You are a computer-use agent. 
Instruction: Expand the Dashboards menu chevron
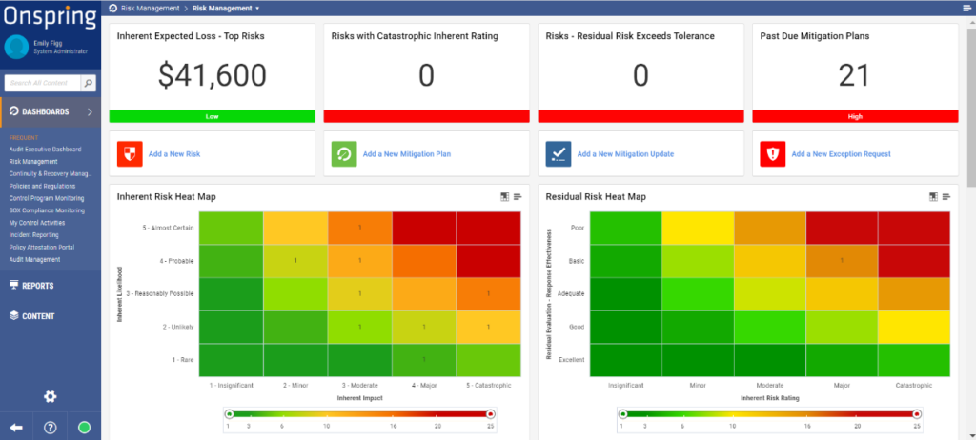89,112
